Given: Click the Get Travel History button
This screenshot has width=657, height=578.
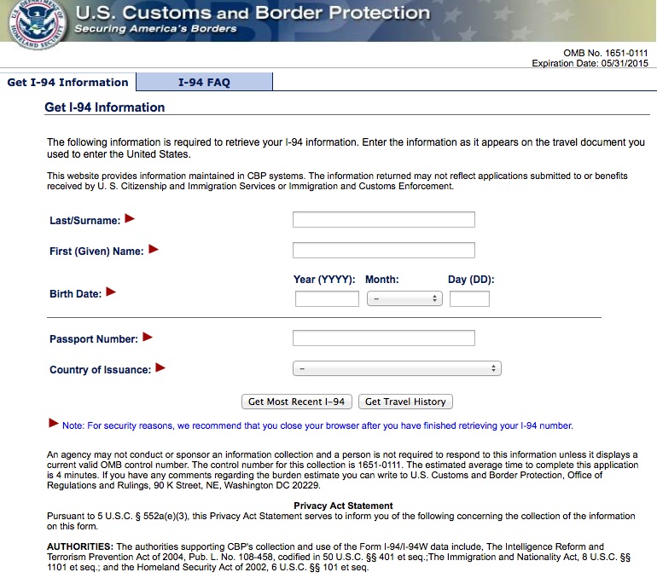Looking at the screenshot, I should click(x=405, y=402).
